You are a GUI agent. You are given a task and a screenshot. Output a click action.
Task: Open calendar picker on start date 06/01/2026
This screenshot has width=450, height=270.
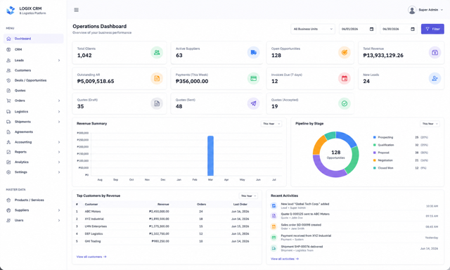coord(371,29)
